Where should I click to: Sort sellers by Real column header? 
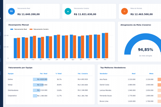click(134, 74)
